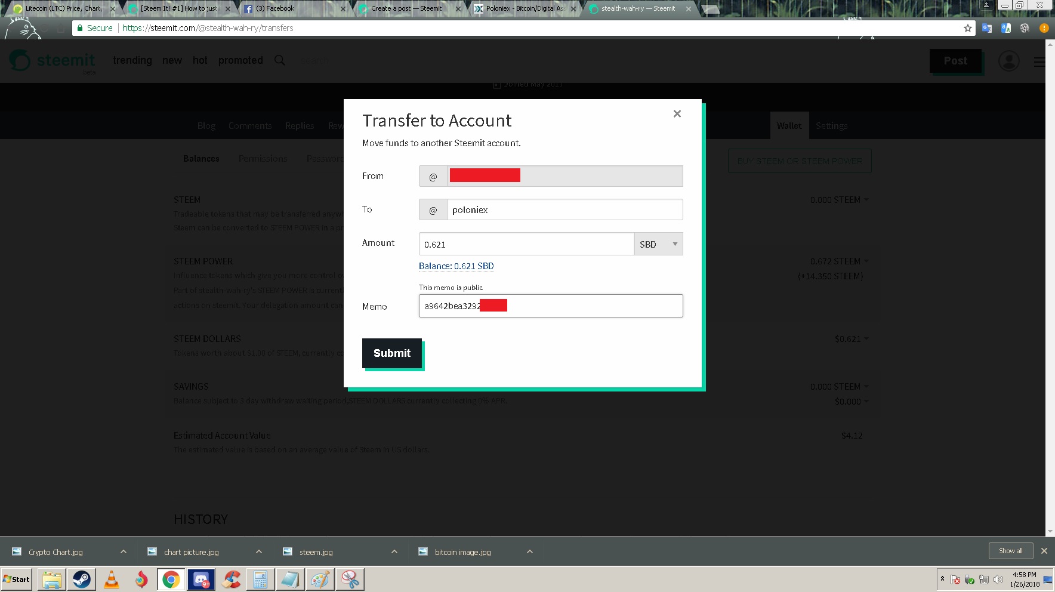Open the Google Translate extension icon

987,28
